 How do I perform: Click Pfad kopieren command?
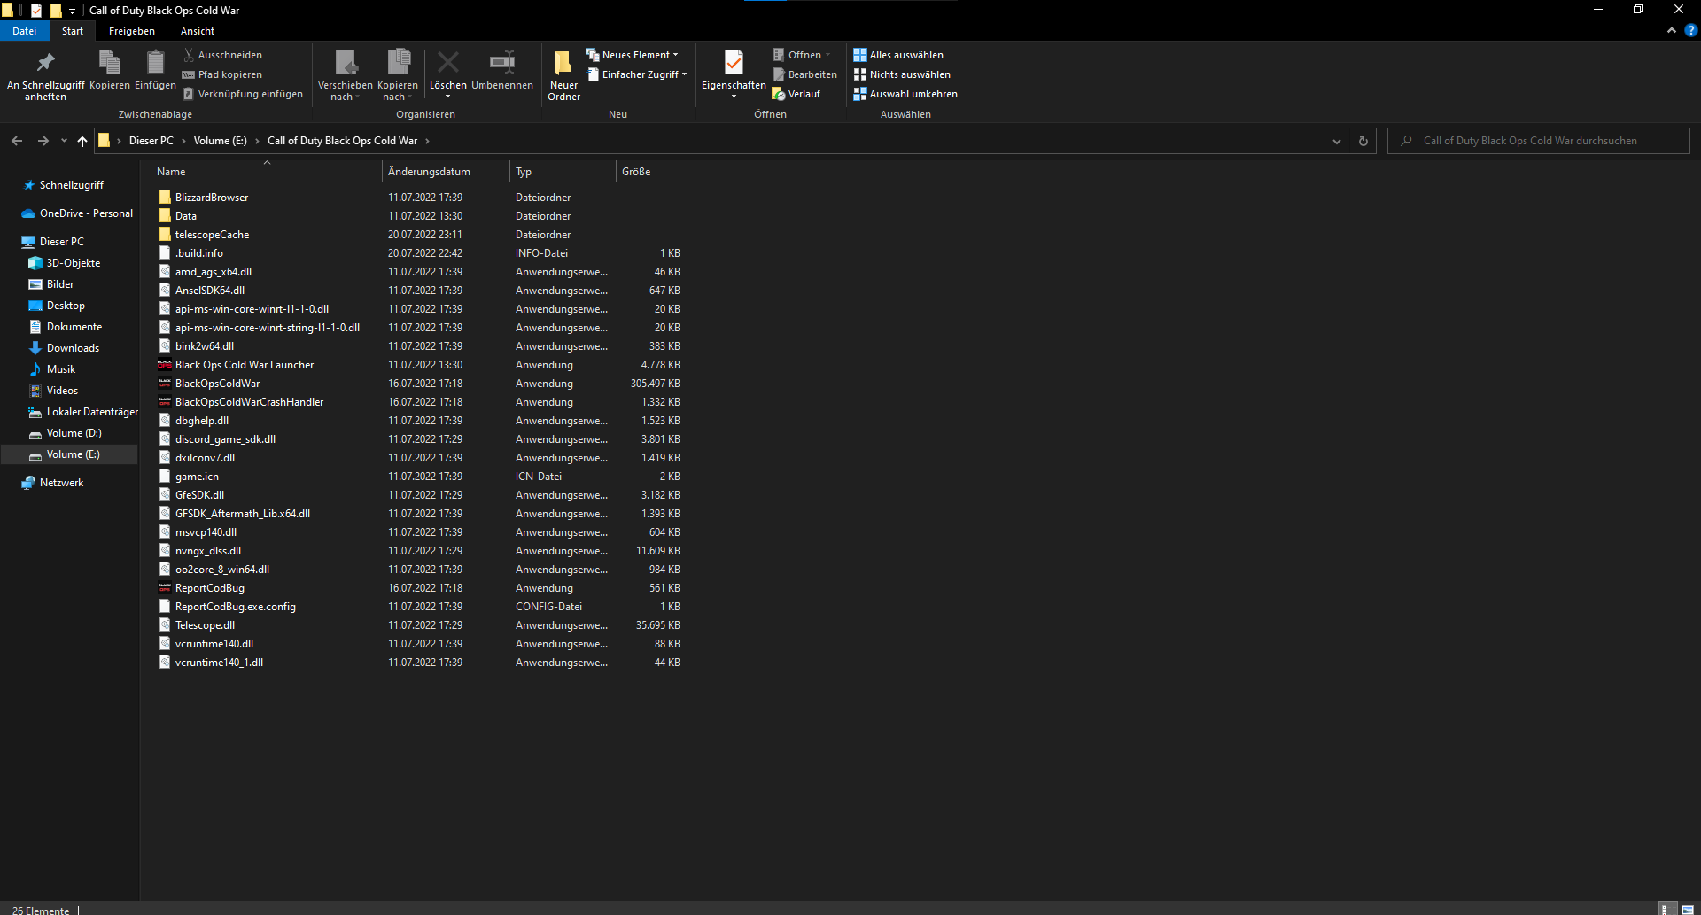pyautogui.click(x=222, y=74)
